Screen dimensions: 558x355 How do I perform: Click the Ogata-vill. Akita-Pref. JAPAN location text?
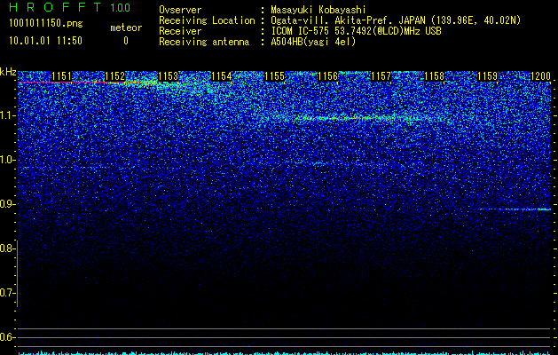396,20
